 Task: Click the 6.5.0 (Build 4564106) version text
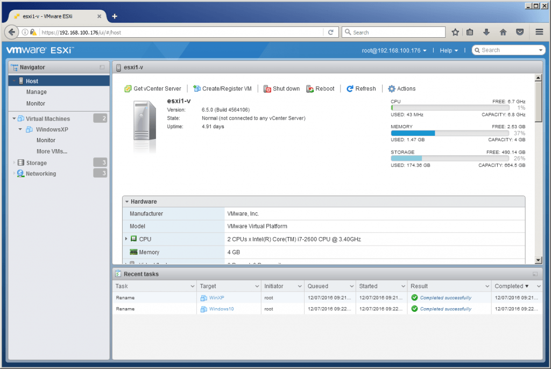(225, 110)
